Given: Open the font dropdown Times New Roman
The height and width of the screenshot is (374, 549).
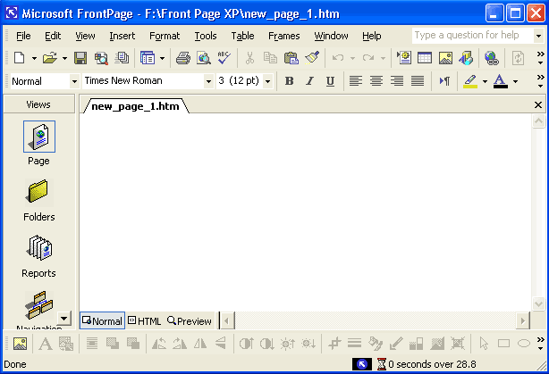Looking at the screenshot, I should point(208,81).
